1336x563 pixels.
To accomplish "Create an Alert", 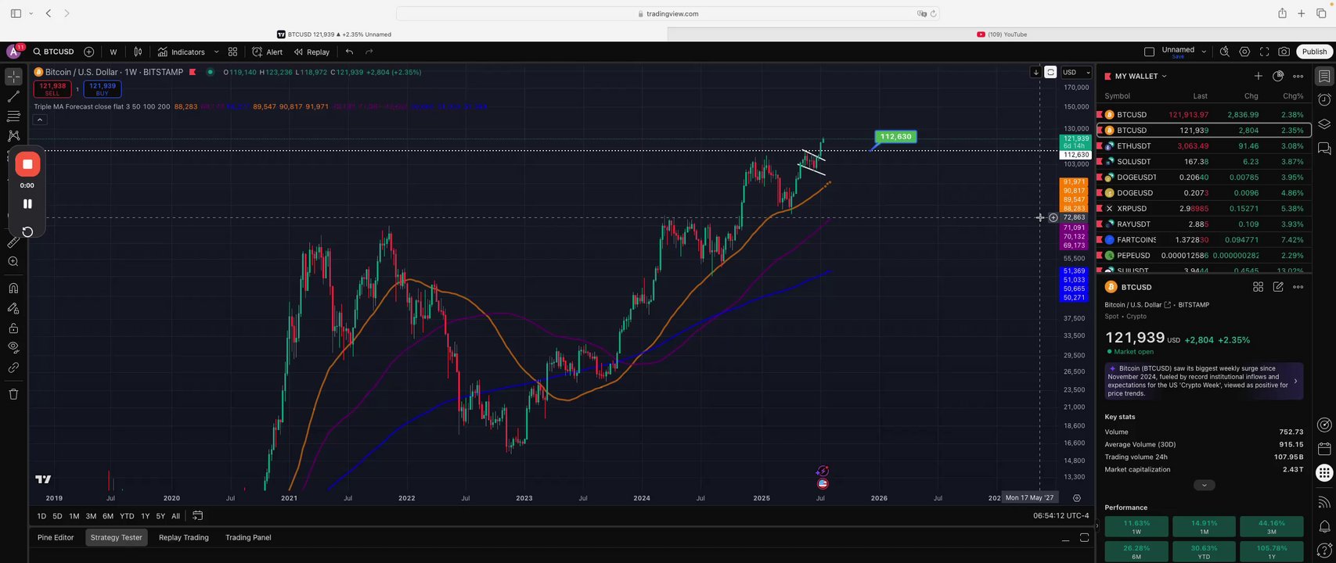I will (268, 52).
